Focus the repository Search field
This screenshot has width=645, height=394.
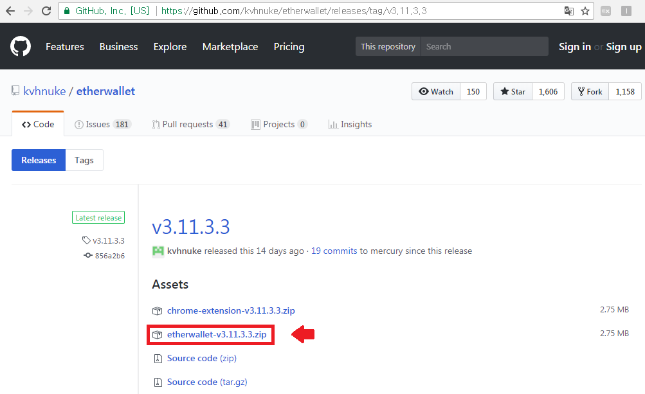[x=485, y=46]
